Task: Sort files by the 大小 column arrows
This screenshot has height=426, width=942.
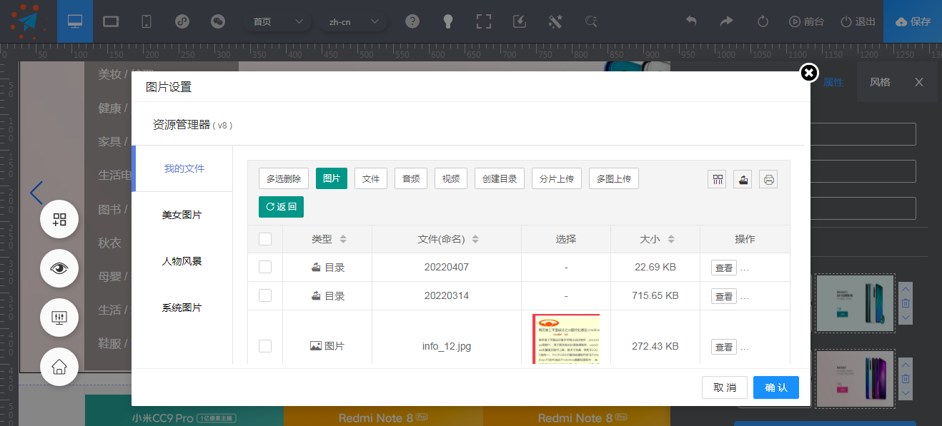Action: pos(670,239)
